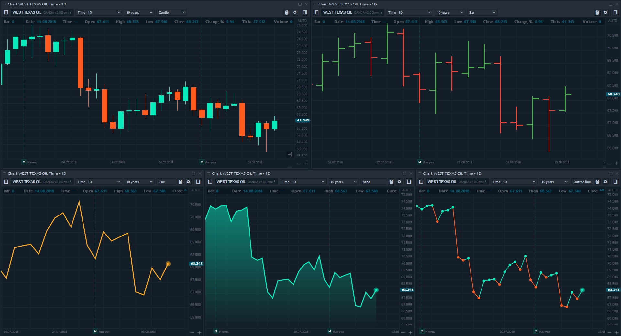The height and width of the screenshot is (336, 621).
Task: Select WEST TEXAS OIL symbol in Dotted line chart
Action: [x=442, y=182]
